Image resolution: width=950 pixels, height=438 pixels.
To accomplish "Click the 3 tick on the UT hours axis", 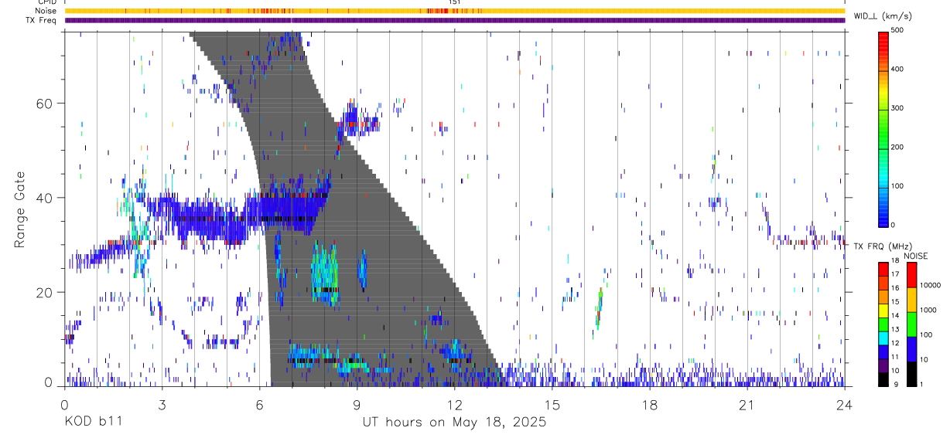I will (x=162, y=404).
